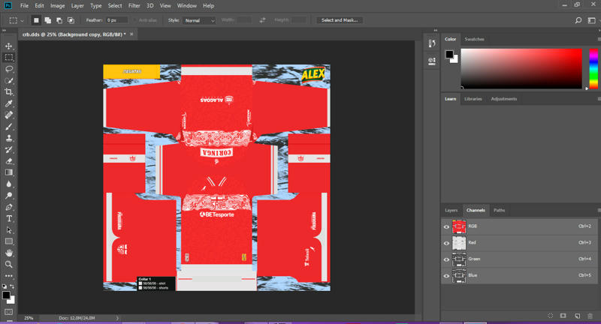Open the Properties panel icon
The height and width of the screenshot is (324, 601).
[x=432, y=61]
